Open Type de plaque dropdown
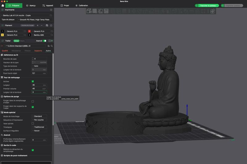 35,20
